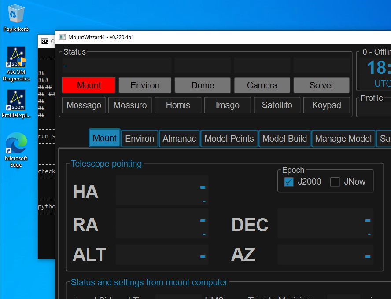Click the Camera status button

pyautogui.click(x=262, y=85)
